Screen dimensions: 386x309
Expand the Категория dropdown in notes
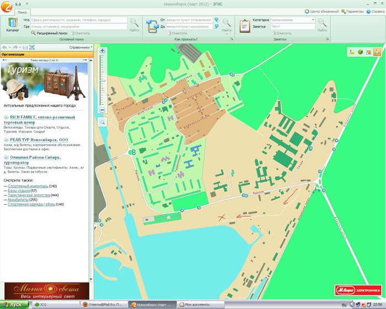point(313,20)
